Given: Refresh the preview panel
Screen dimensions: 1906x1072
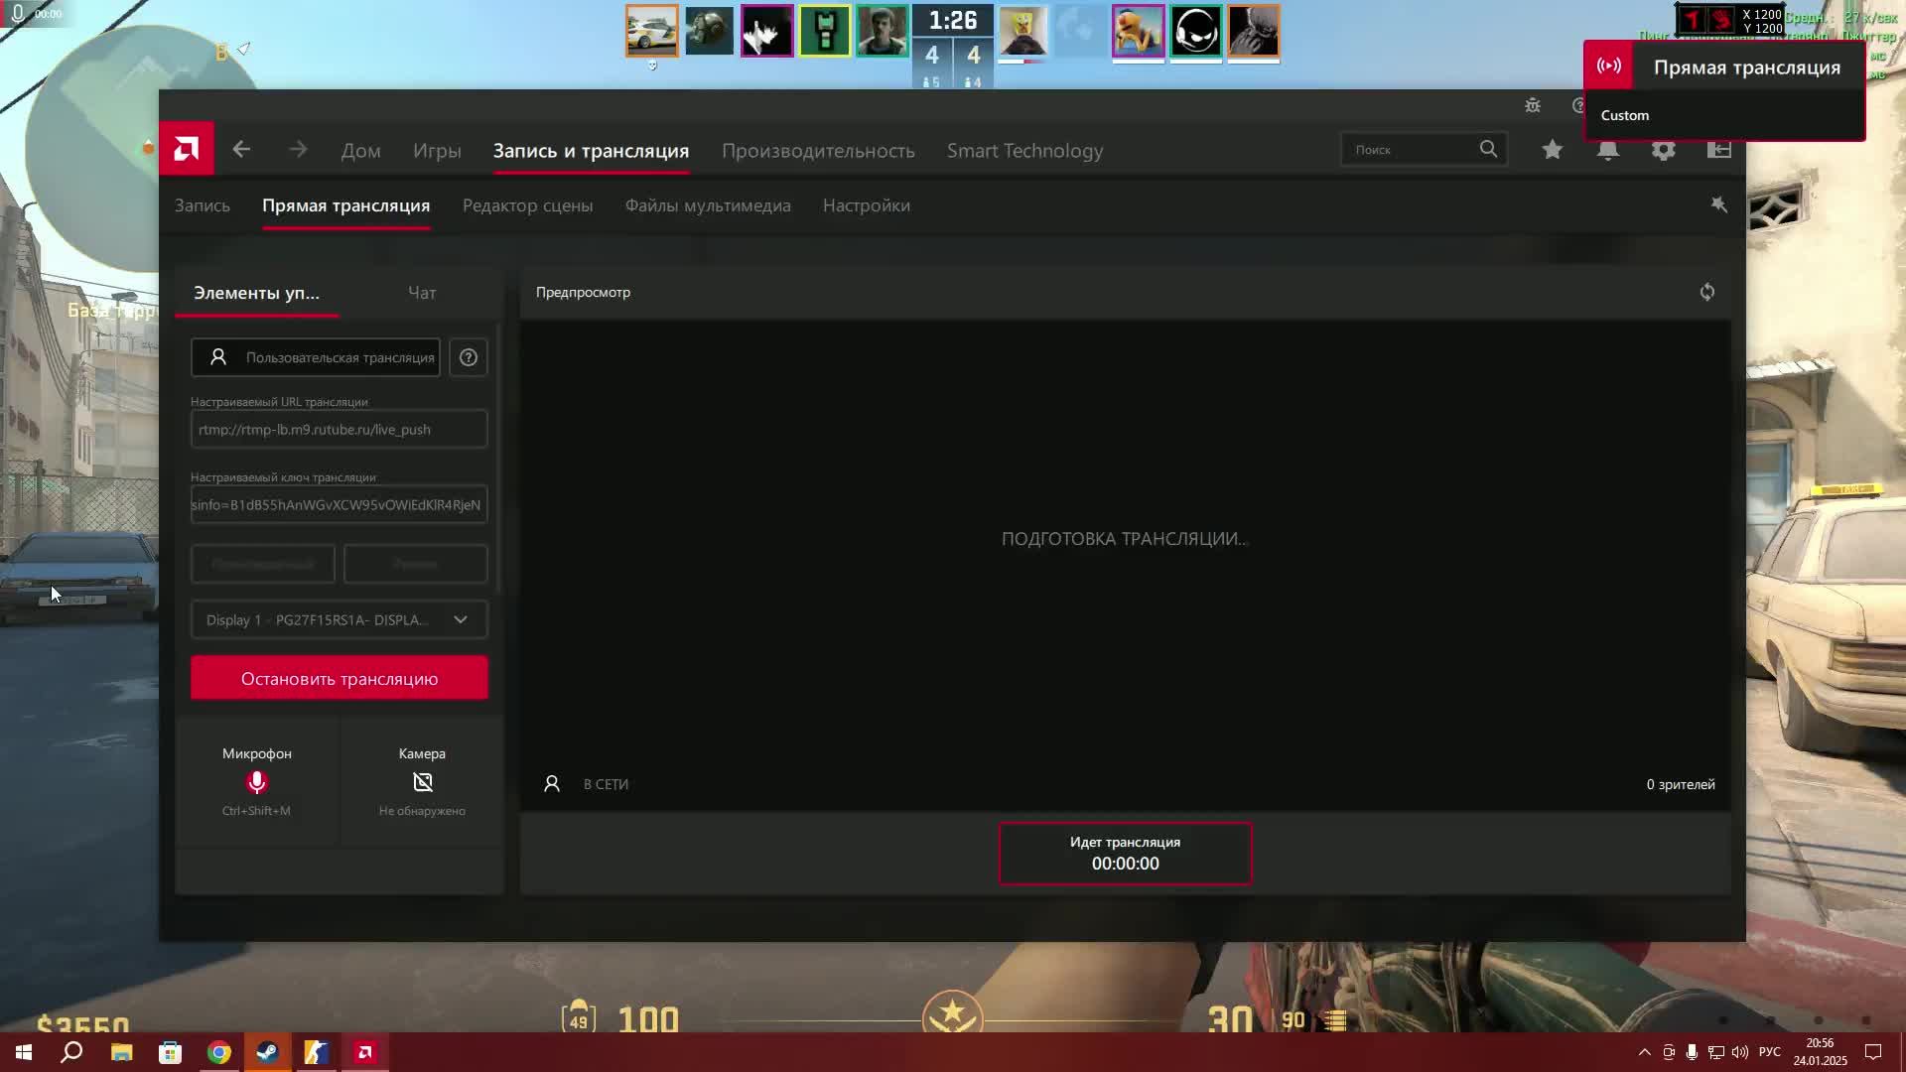Looking at the screenshot, I should point(1706,292).
